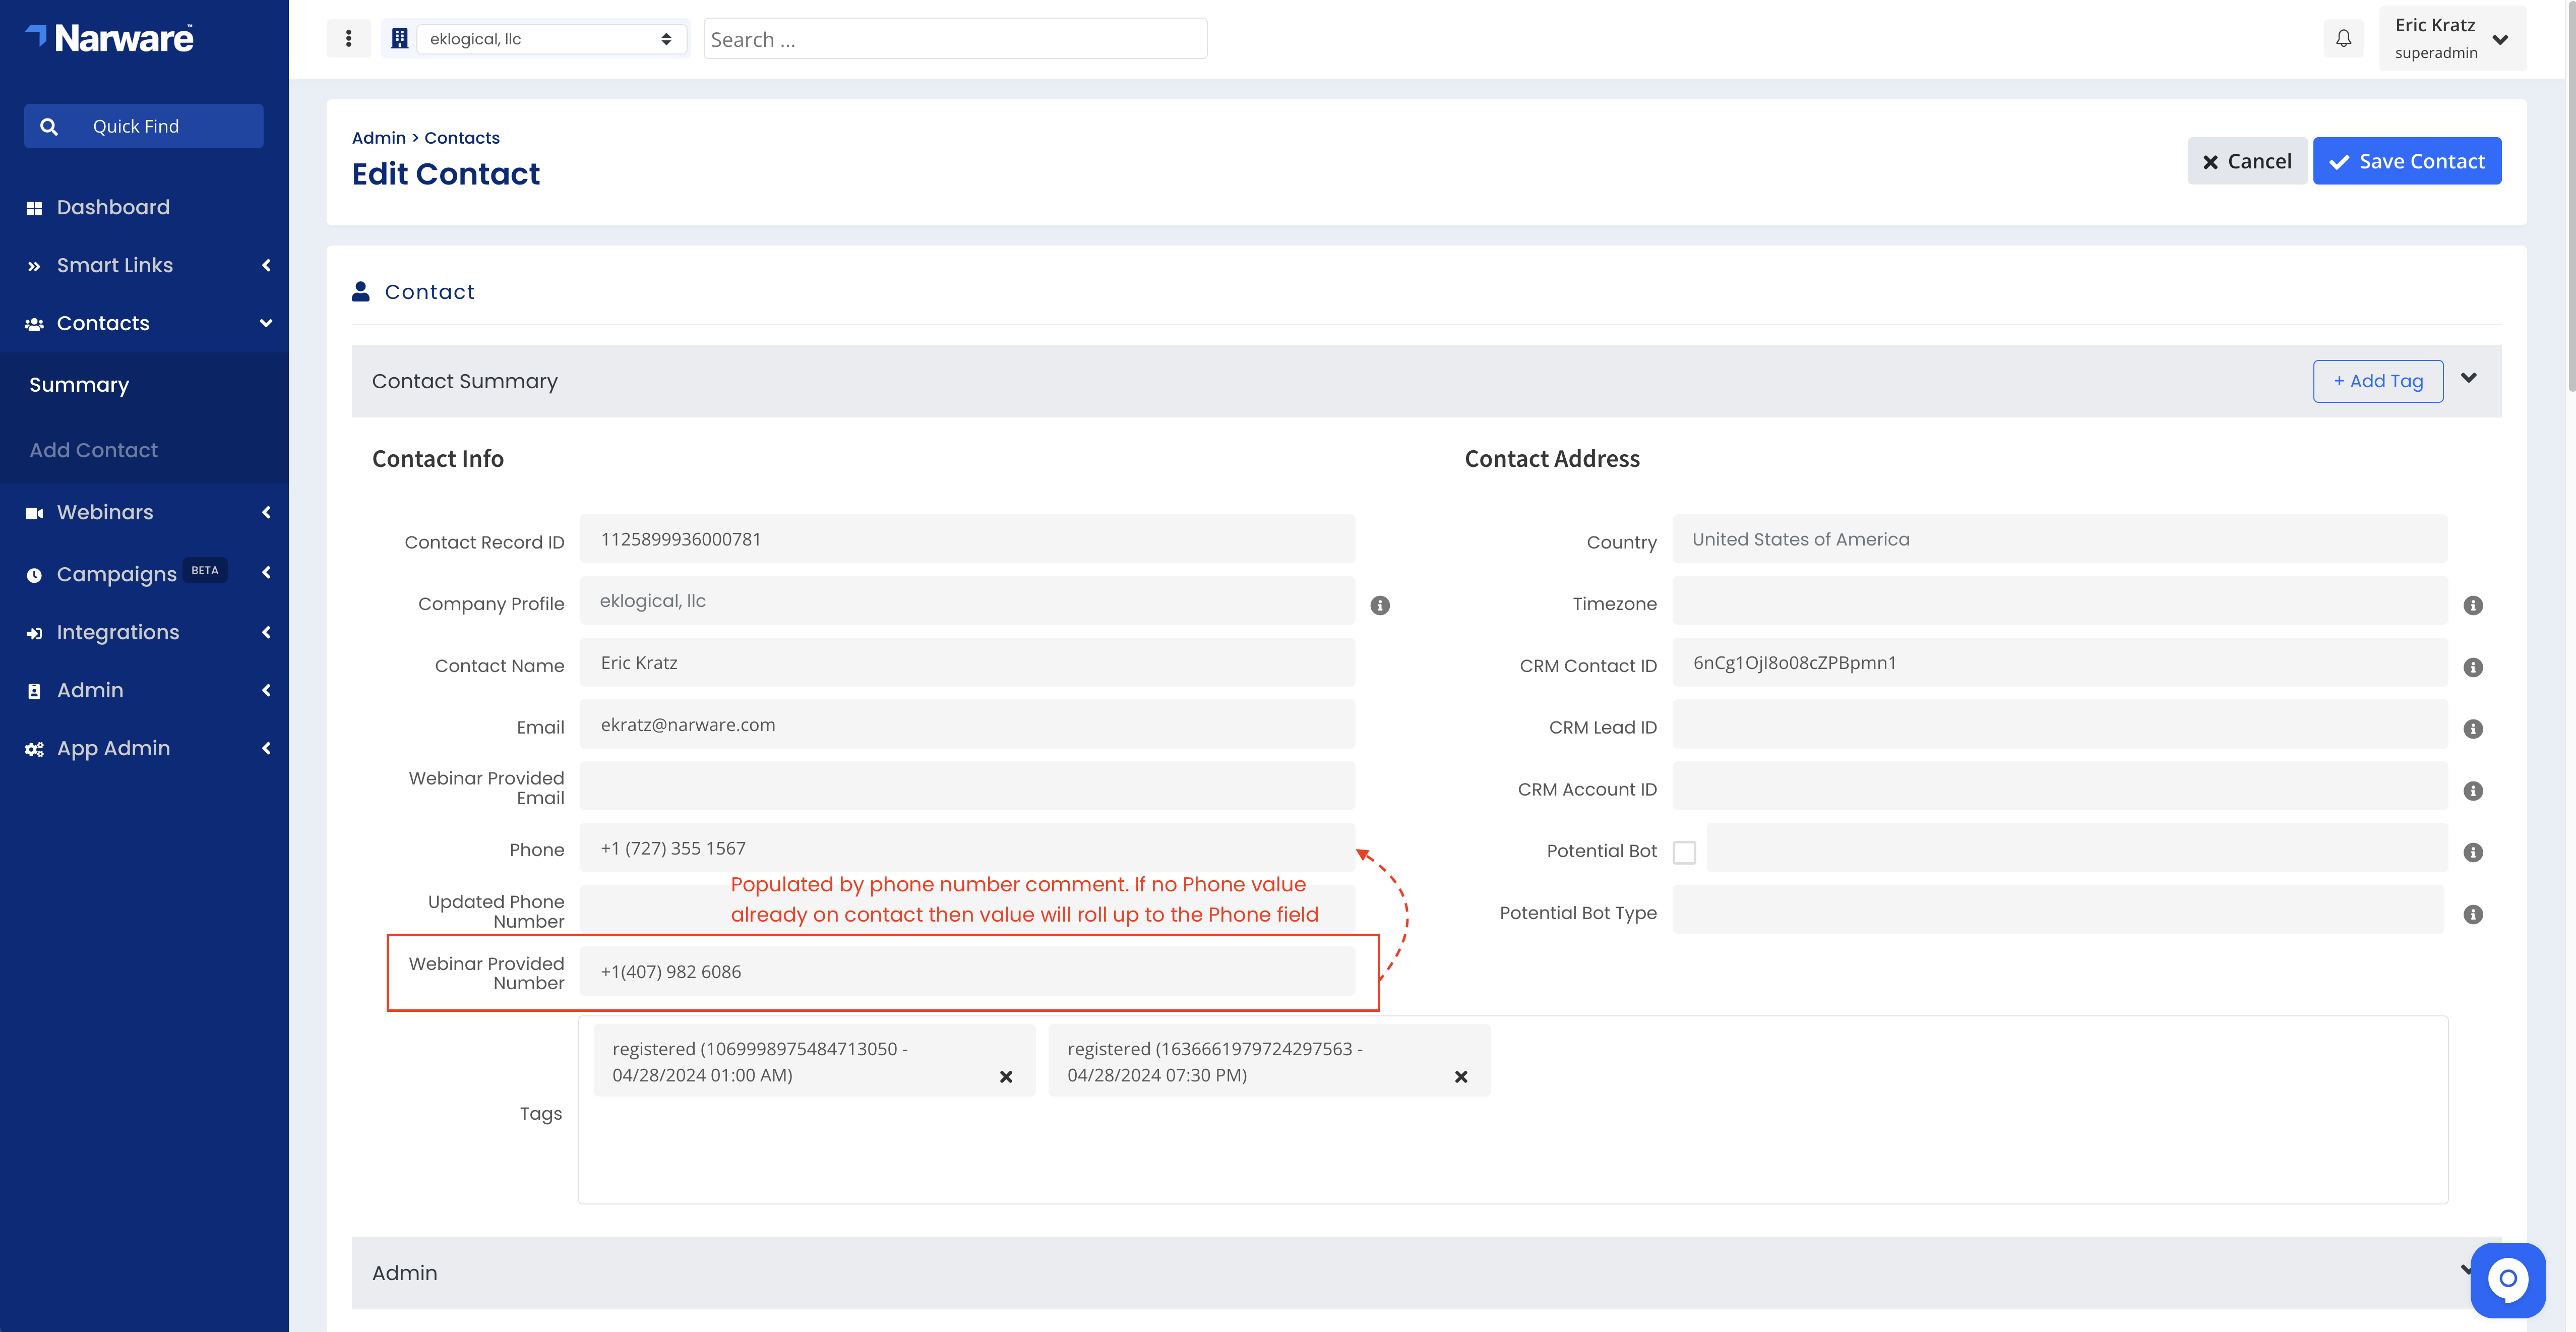Collapse the Contacts sidebar menu
2576x1332 pixels.
(266, 323)
